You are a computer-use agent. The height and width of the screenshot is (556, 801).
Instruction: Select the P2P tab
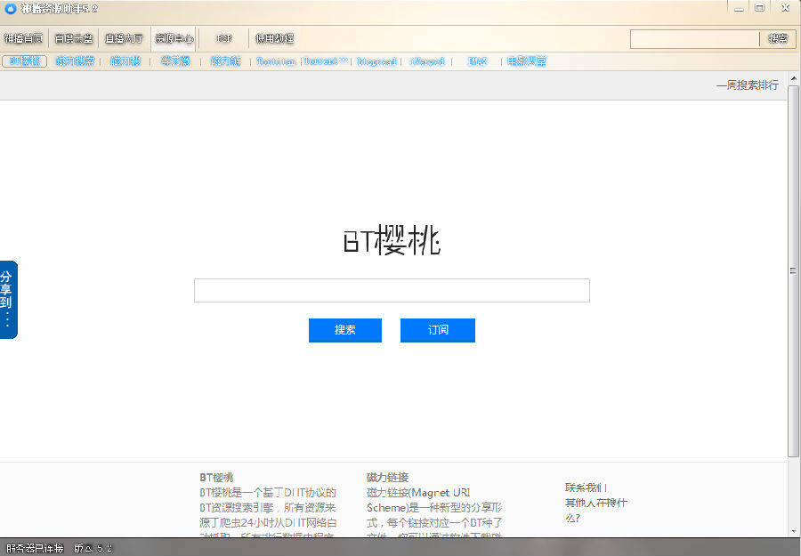[224, 38]
